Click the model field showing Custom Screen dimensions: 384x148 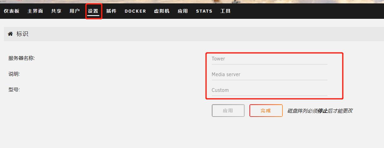269,90
